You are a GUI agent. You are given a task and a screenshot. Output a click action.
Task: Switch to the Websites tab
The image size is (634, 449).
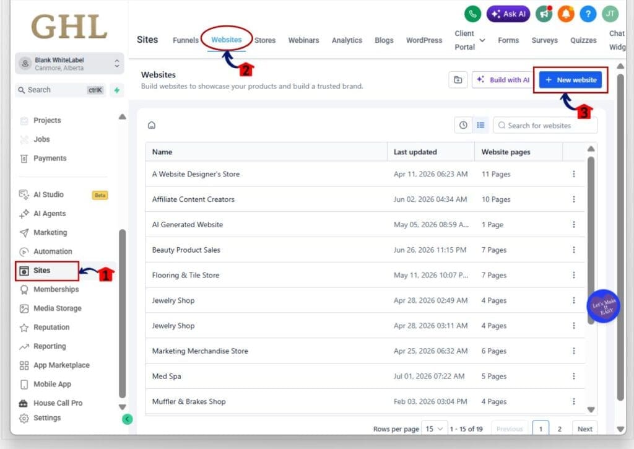coord(227,40)
